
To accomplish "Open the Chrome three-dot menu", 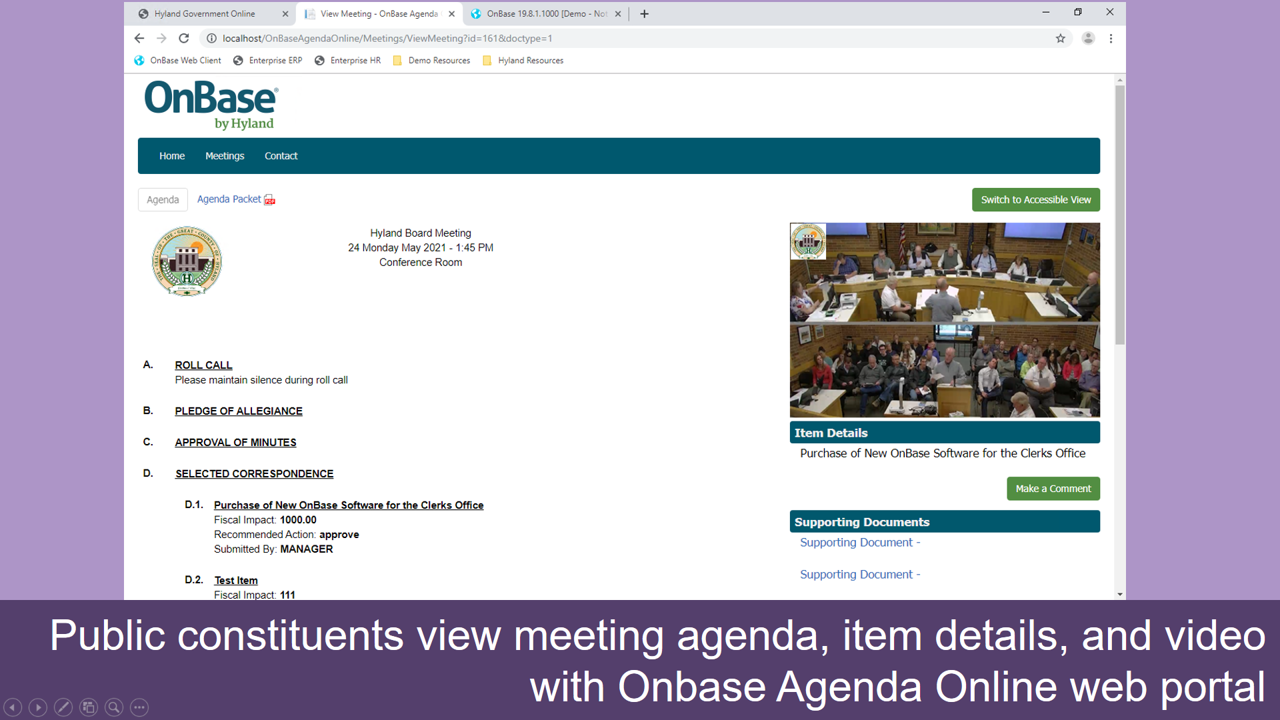I will [1111, 39].
